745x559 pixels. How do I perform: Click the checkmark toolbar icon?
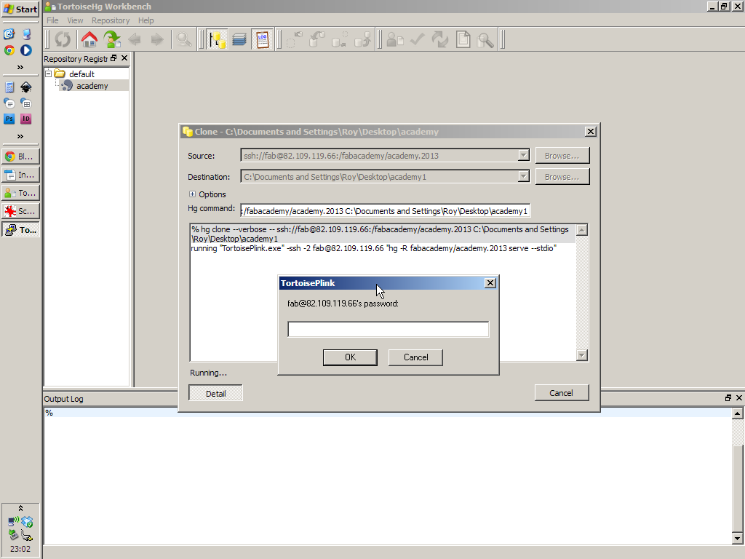coord(417,39)
